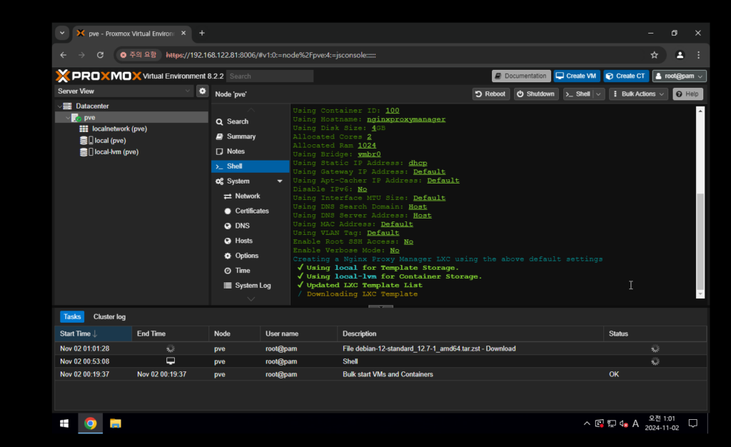Click the Shutdown node button
Viewport: 731px width, 447px height.
535,94
